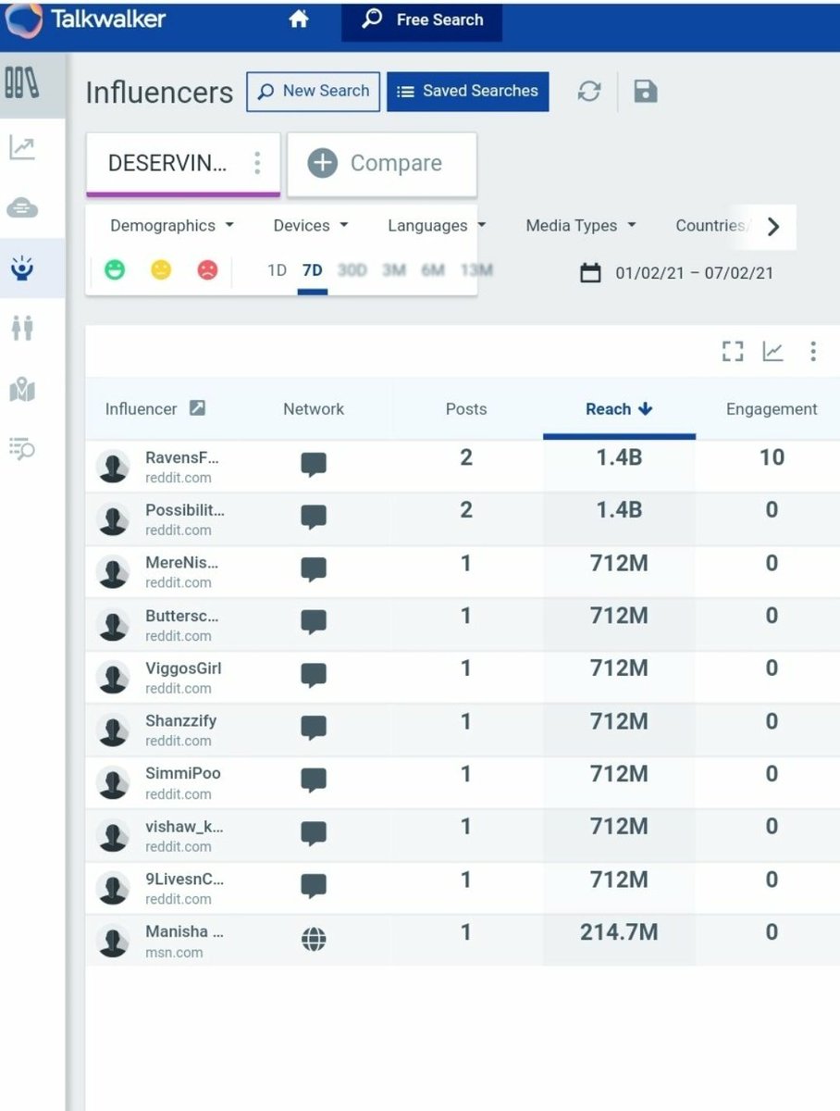Image resolution: width=840 pixels, height=1111 pixels.
Task: Click the Talkwalker logo
Action: [85, 19]
